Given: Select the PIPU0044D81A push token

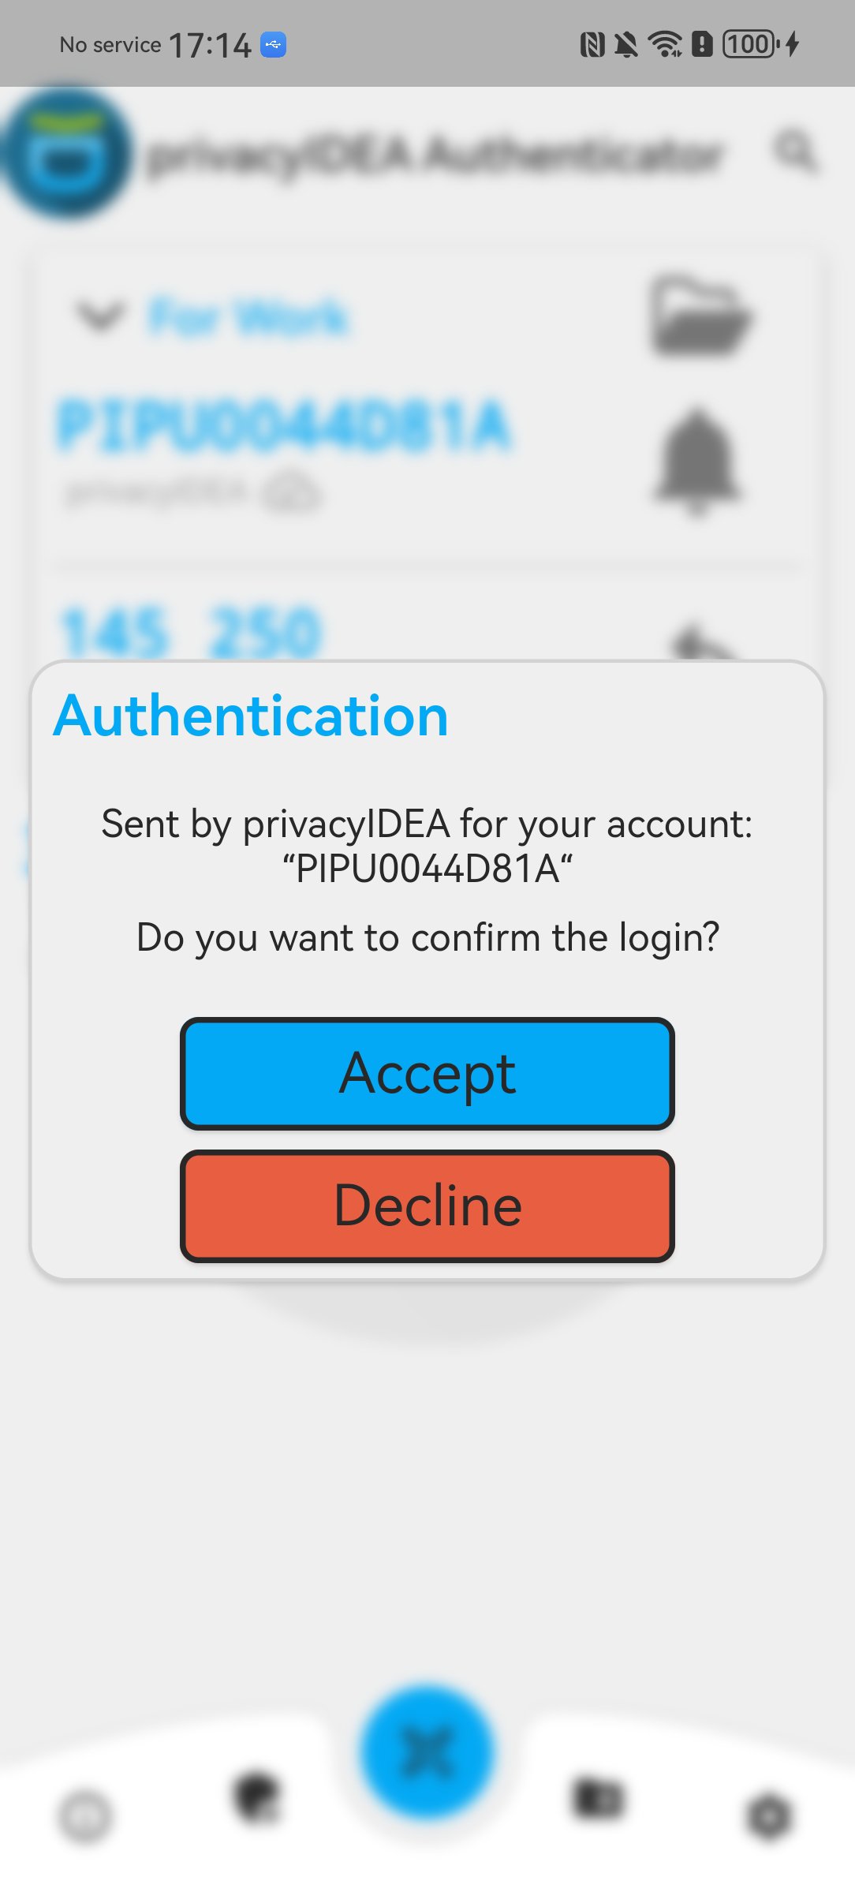Looking at the screenshot, I should pyautogui.click(x=284, y=426).
